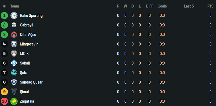Select the Şahdağ Qusar eagle crest
The height and width of the screenshot is (106, 216).
14,82
